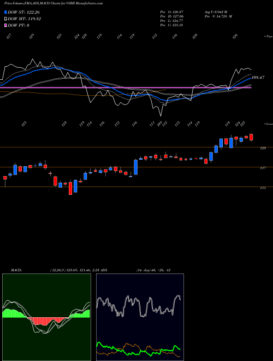Select the 'DOW PT: 0' legend label
The width and height of the screenshot is (273, 361).
click(19, 25)
